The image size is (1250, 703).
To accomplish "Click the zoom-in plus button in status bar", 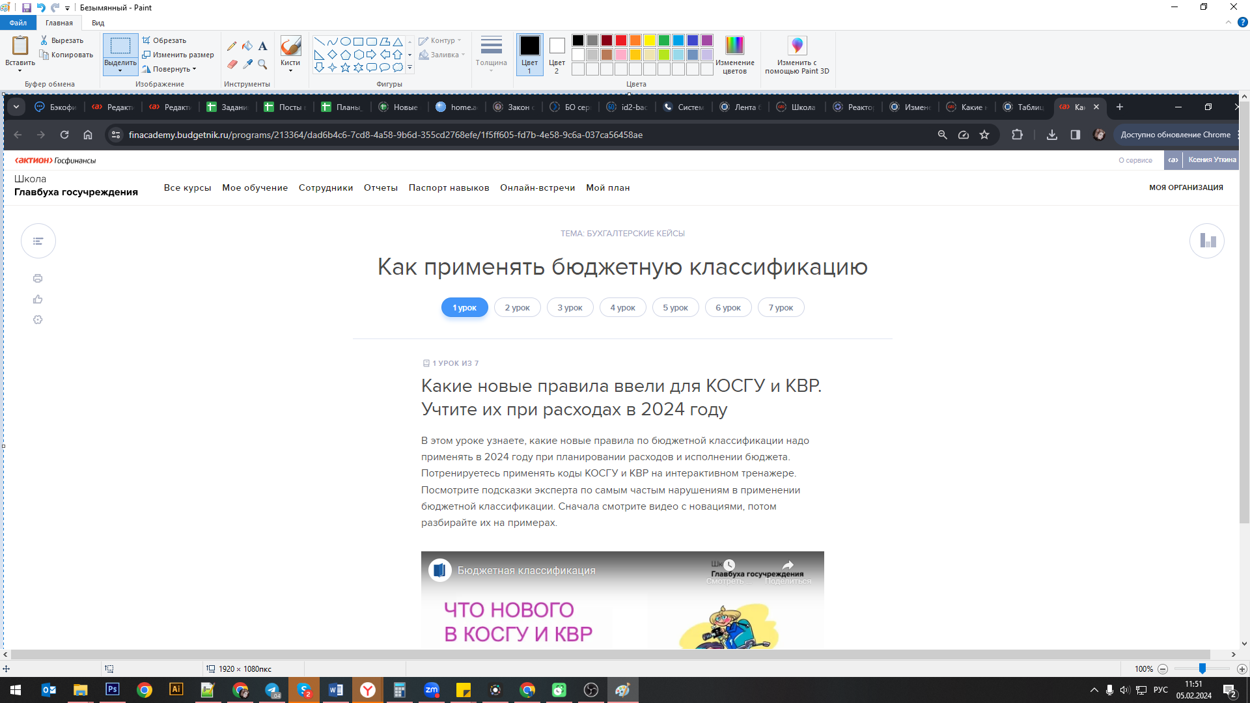I will coord(1242,669).
